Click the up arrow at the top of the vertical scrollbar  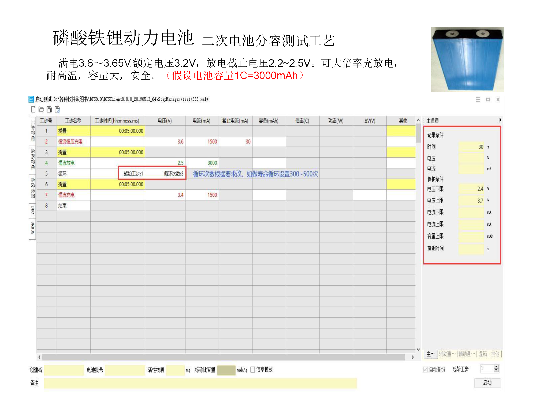coord(418,120)
